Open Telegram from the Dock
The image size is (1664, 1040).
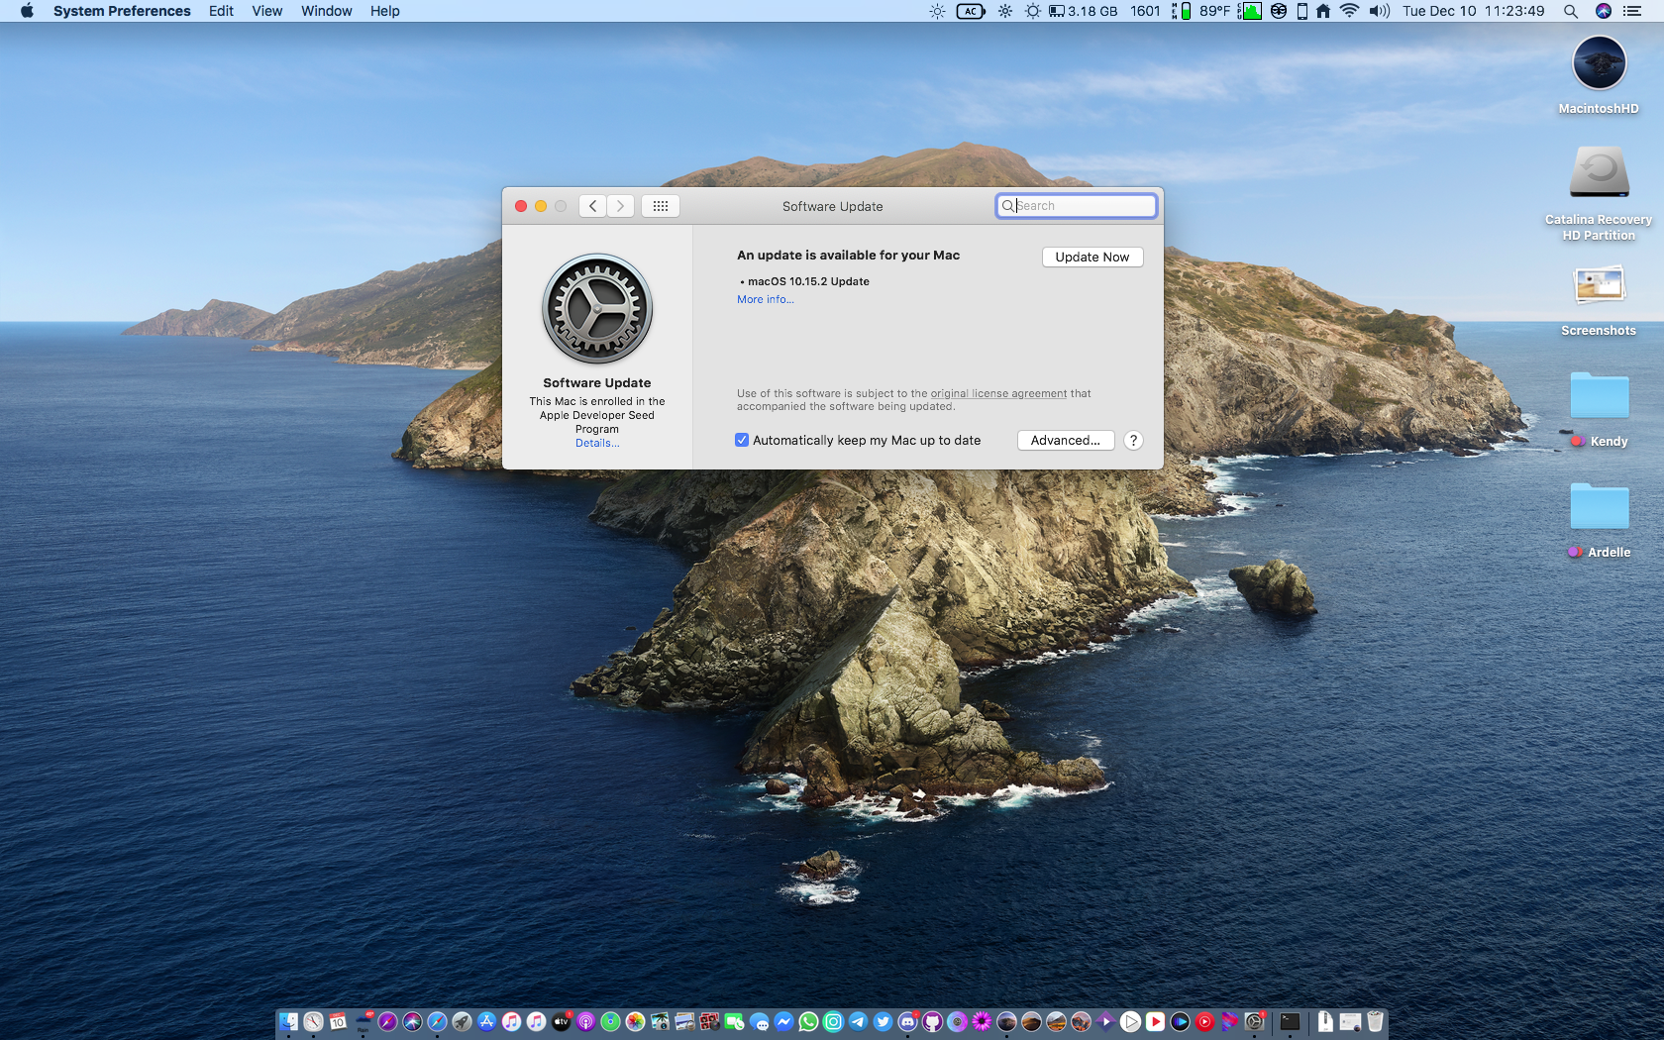[x=858, y=1021]
